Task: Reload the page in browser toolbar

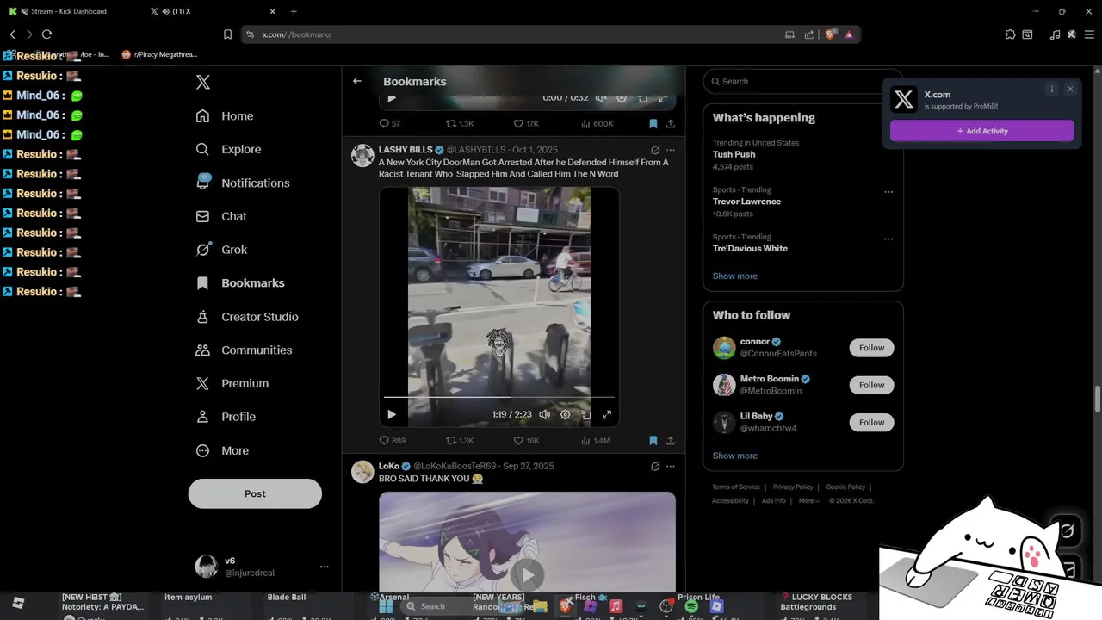Action: [46, 34]
